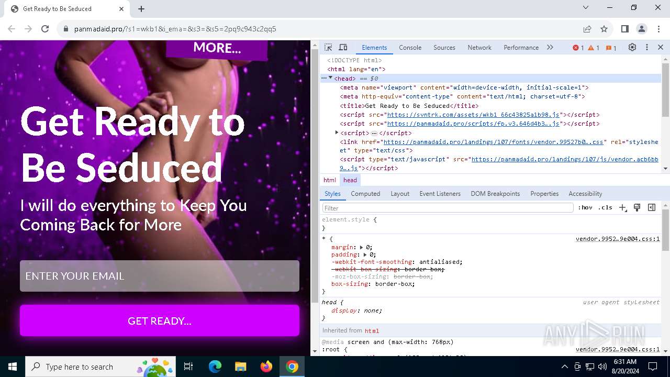Image resolution: width=670 pixels, height=377 pixels.
Task: Open the Computed styles tab
Action: [365, 194]
